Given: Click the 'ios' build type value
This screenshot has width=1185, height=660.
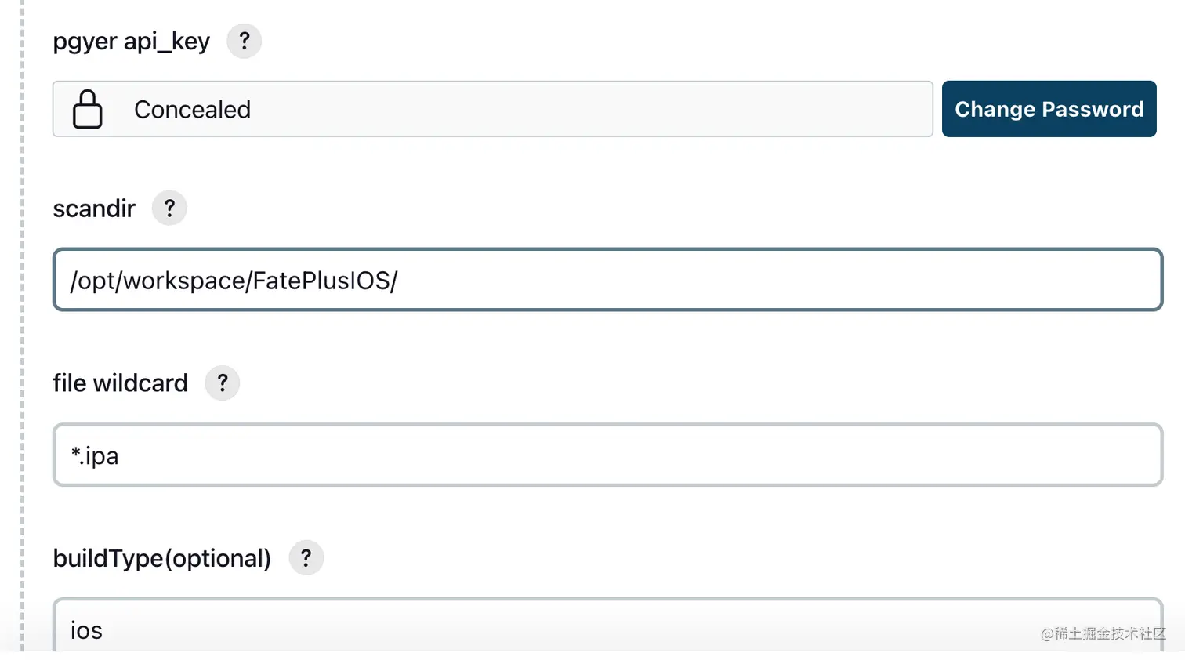Looking at the screenshot, I should pyautogui.click(x=86, y=630).
